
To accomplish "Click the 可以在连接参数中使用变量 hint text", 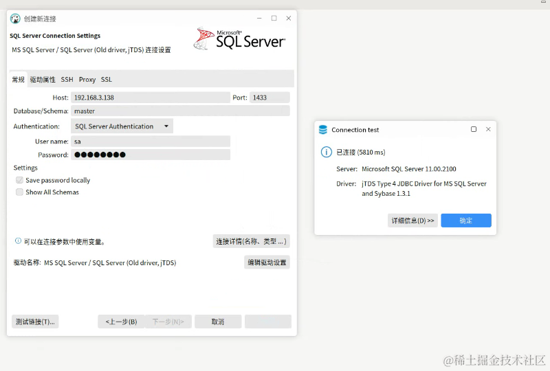I will [x=65, y=242].
